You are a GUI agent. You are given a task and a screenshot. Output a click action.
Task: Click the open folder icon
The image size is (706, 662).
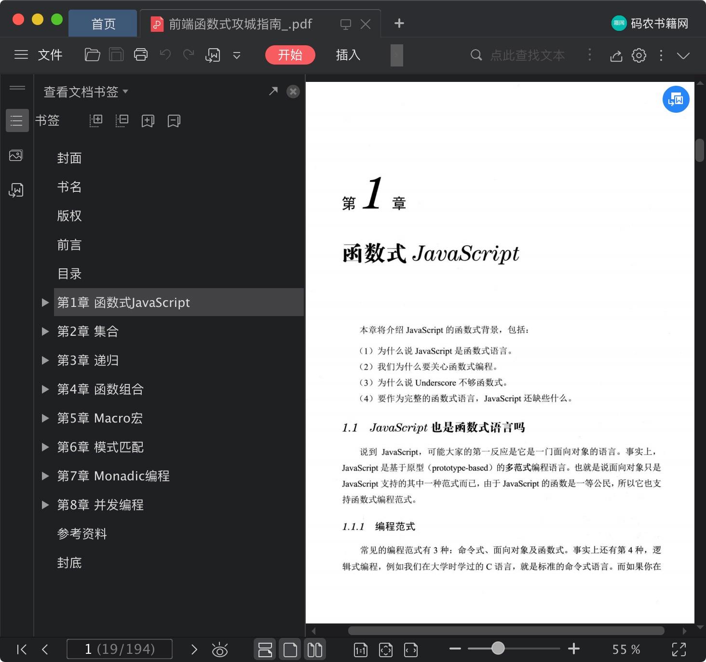point(92,55)
